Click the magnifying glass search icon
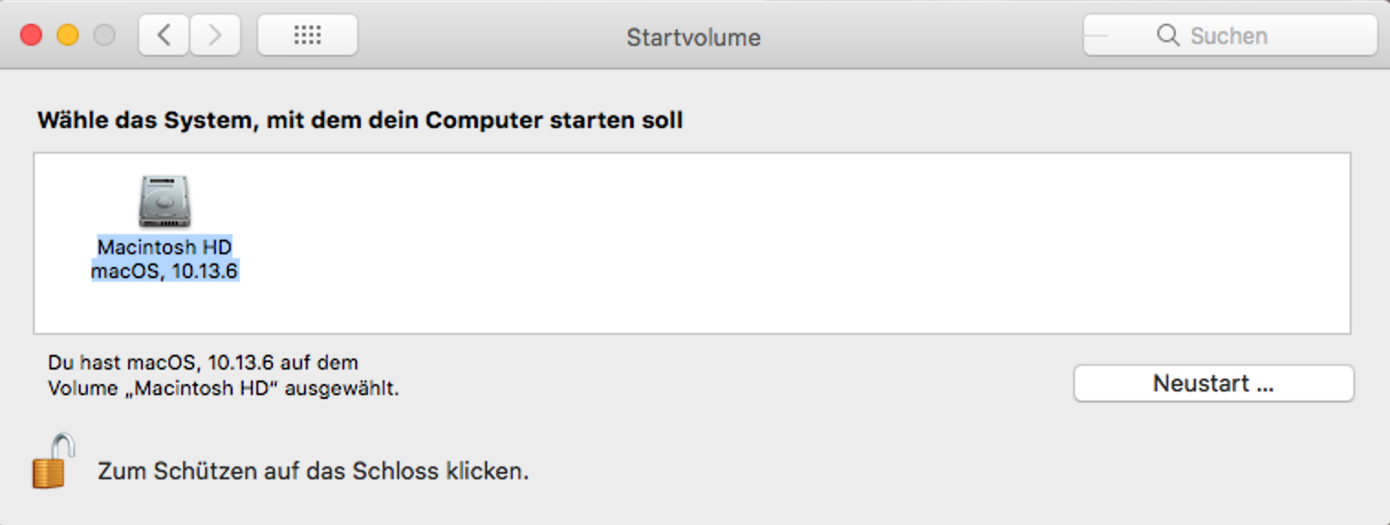Viewport: 1390px width, 525px height. (x=1167, y=36)
